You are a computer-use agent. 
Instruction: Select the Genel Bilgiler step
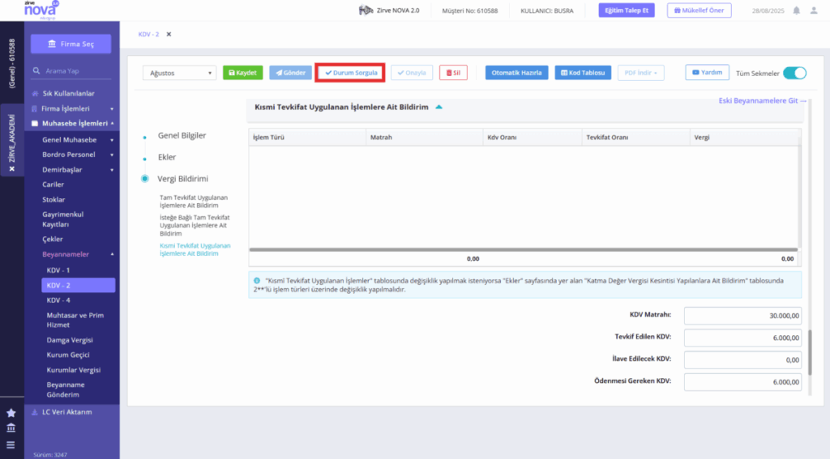pos(182,135)
